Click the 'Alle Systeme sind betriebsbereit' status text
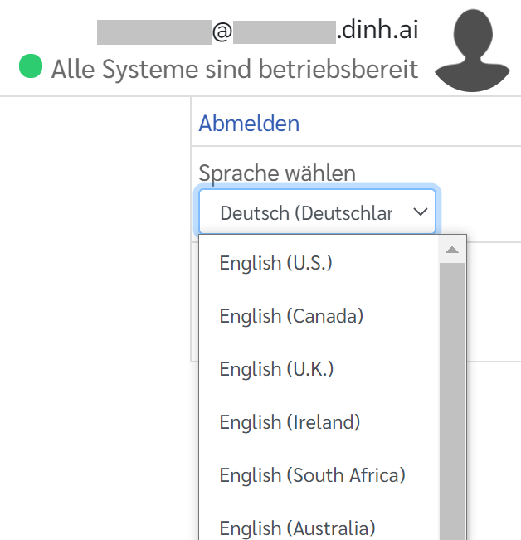 pyautogui.click(x=235, y=69)
